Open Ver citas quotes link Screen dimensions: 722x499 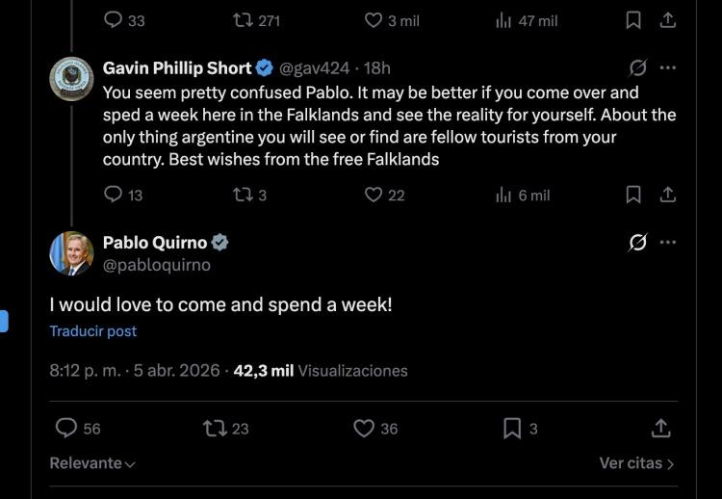click(x=636, y=463)
